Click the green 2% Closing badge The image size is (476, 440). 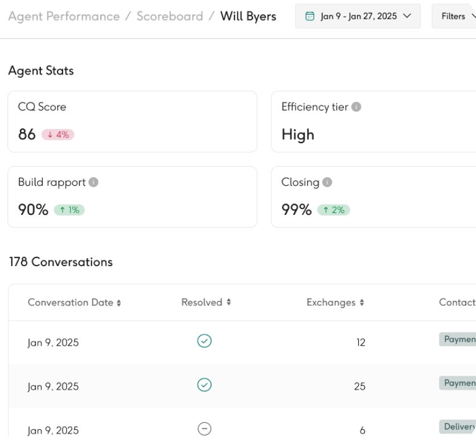pos(334,210)
